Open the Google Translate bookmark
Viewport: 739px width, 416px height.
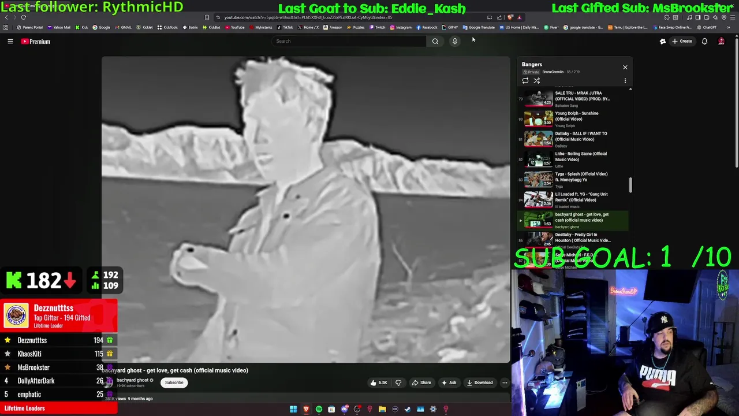click(x=479, y=28)
